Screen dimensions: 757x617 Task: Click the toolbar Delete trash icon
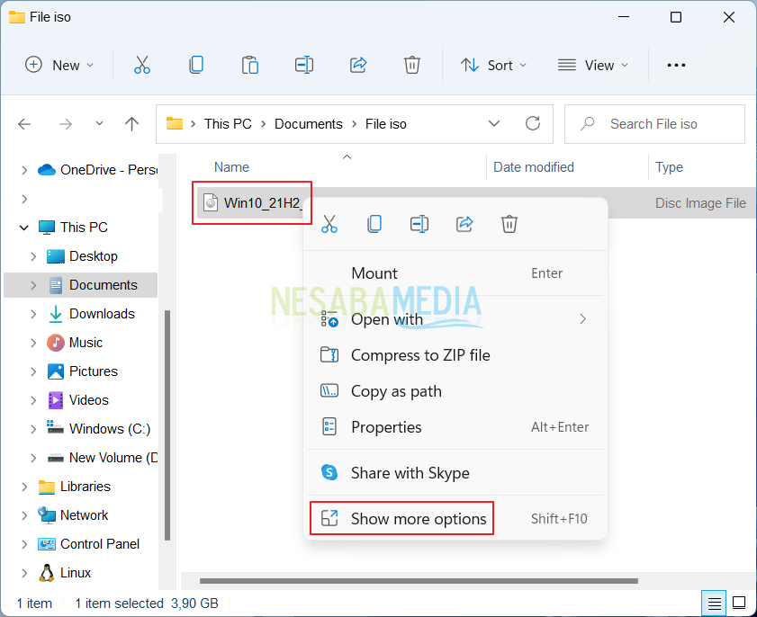(412, 65)
